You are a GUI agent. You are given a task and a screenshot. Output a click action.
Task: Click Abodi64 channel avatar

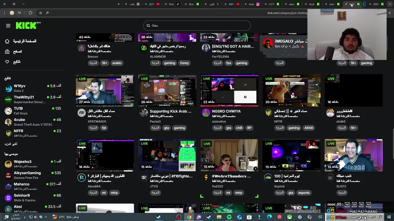click(82, 177)
